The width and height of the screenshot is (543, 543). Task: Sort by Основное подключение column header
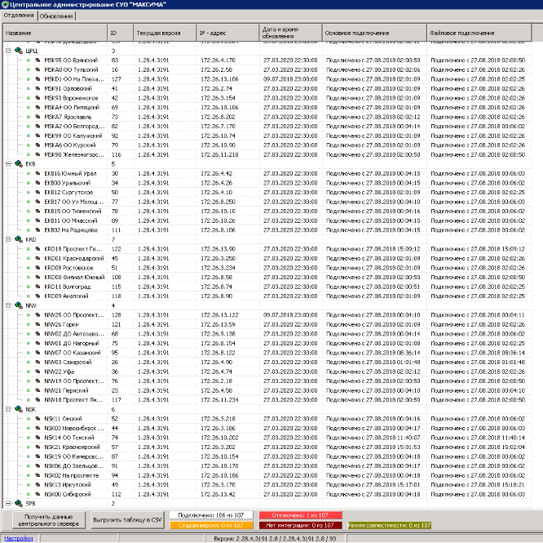coord(374,33)
